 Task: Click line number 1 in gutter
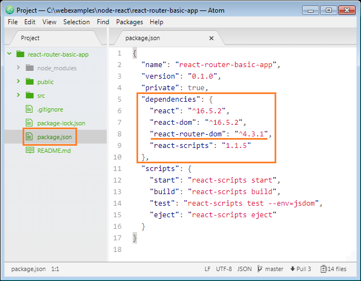[119, 53]
